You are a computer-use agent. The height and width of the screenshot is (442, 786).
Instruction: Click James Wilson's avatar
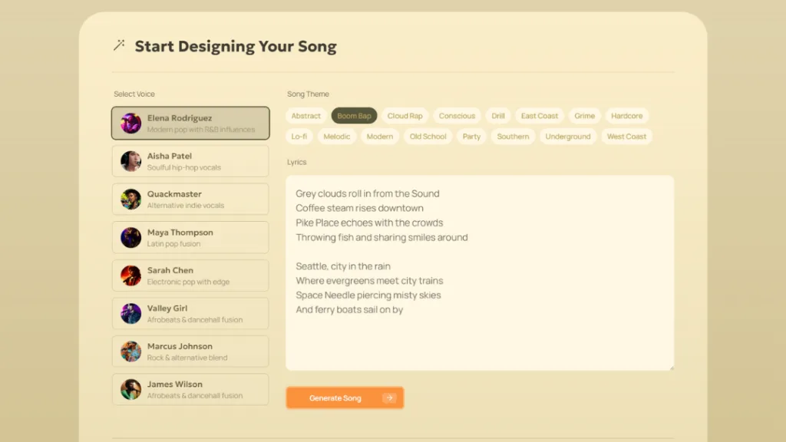[x=130, y=389]
